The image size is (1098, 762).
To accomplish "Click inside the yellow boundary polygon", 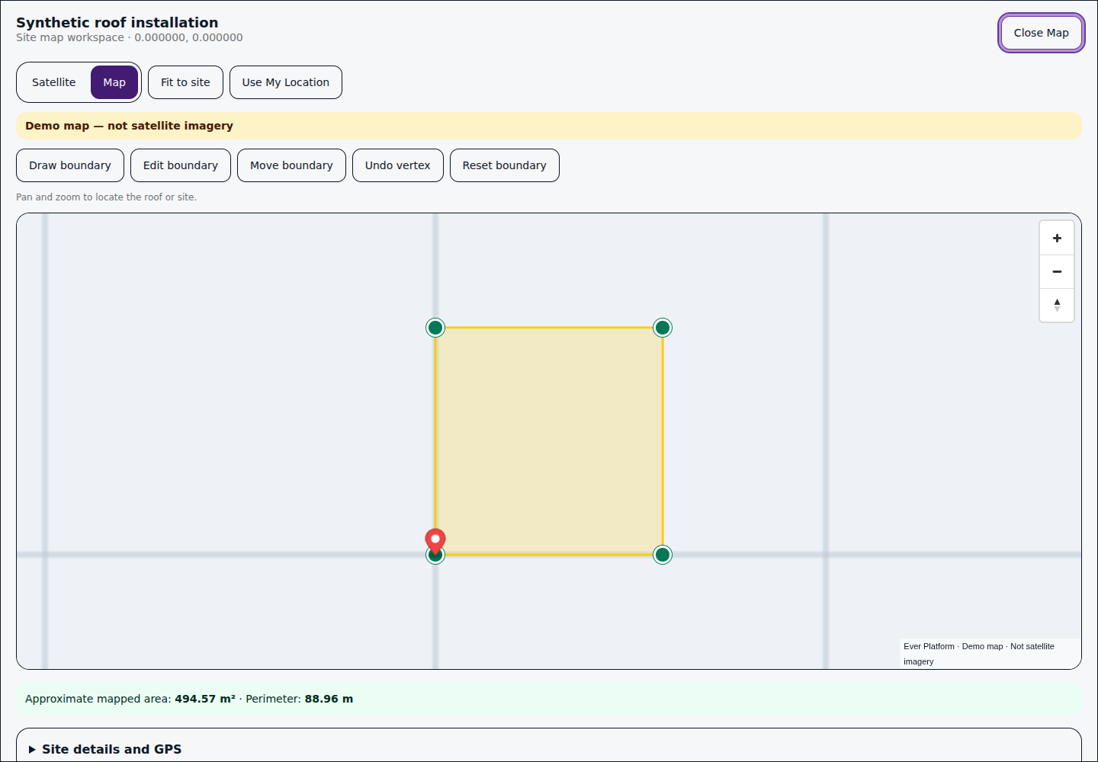I will coord(549,441).
